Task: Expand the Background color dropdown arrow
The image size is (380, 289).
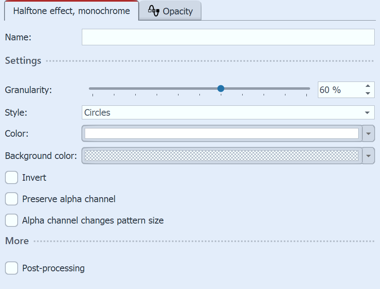Action: 368,156
